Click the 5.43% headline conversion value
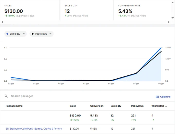The width and height of the screenshot is (175, 134). click(x=125, y=11)
